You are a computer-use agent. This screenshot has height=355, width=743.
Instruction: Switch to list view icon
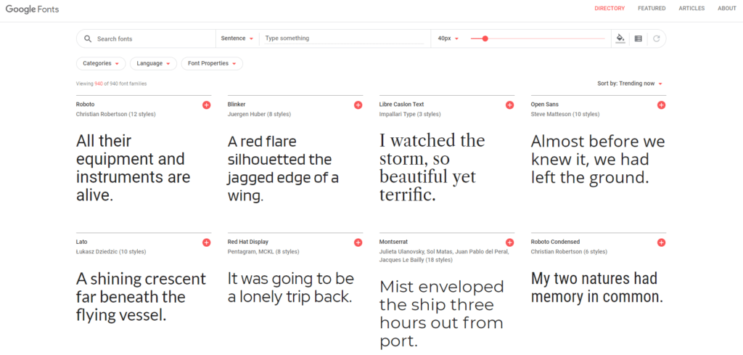tap(639, 39)
